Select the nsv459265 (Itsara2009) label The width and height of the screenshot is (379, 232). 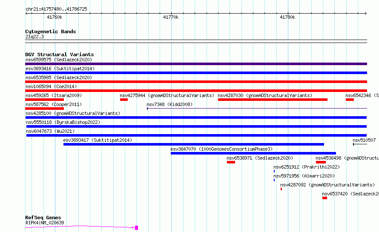pos(54,95)
